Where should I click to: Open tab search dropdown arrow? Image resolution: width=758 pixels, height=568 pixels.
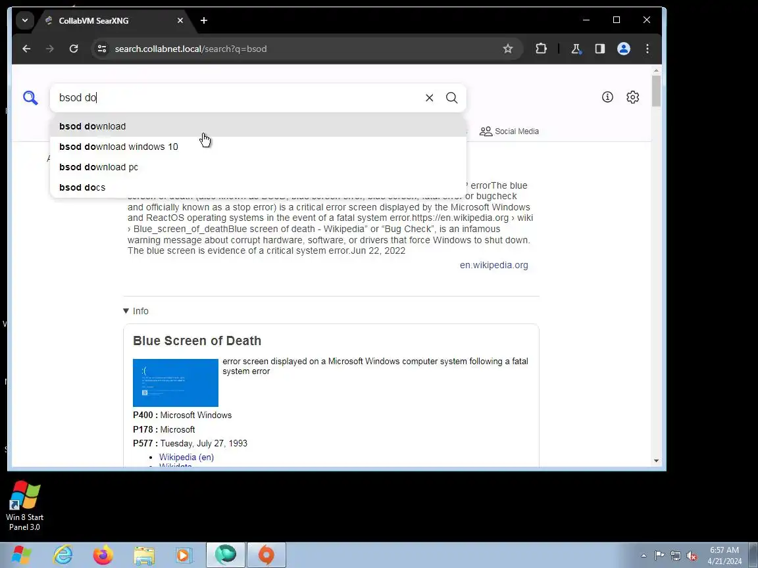point(24,20)
